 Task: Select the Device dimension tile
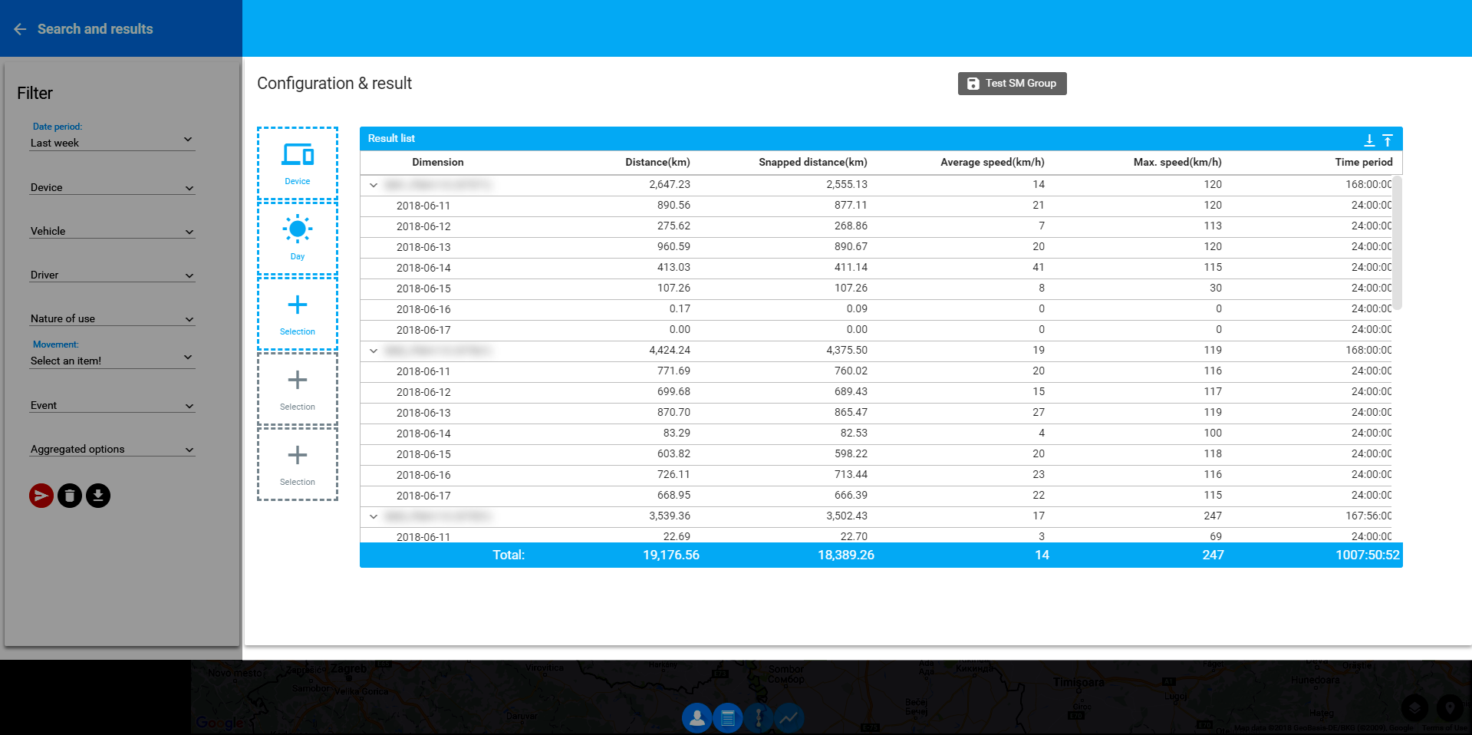point(298,163)
